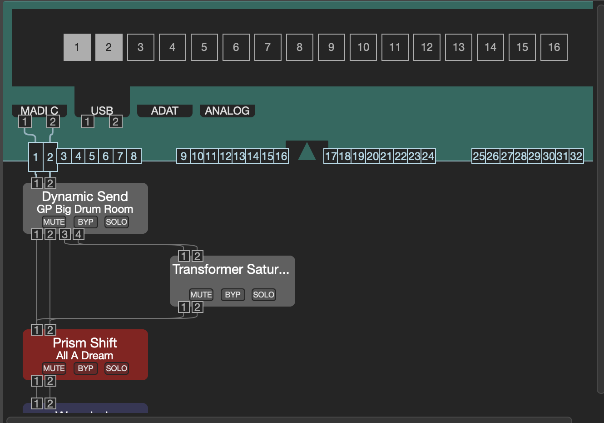Click highlighted channel slot 1 at top
The image size is (604, 423).
click(x=77, y=47)
